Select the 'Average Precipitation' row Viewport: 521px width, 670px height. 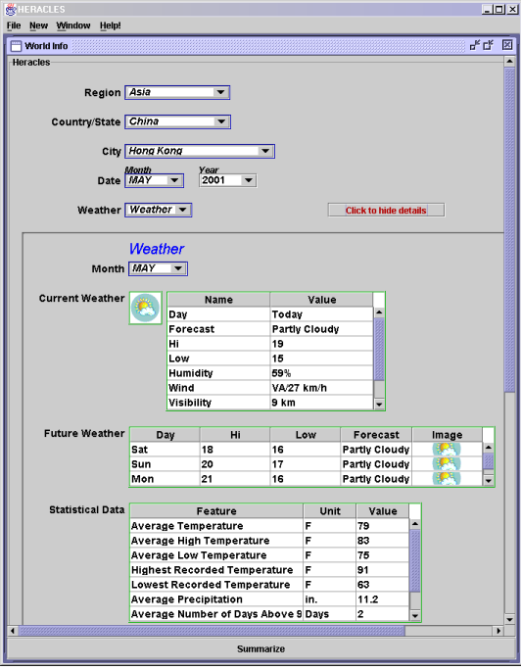[269, 599]
